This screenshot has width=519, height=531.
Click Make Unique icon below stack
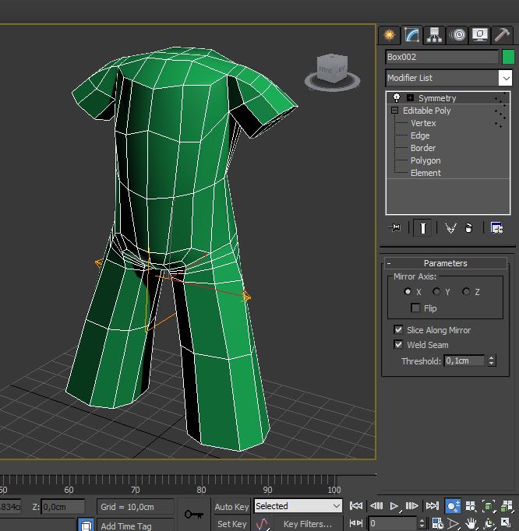click(x=450, y=228)
